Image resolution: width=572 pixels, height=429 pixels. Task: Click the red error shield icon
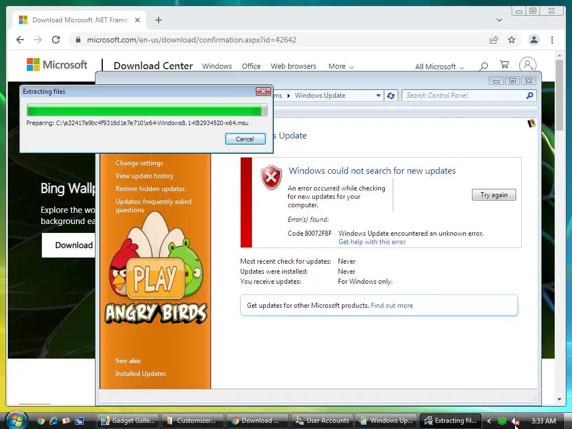[x=271, y=177]
